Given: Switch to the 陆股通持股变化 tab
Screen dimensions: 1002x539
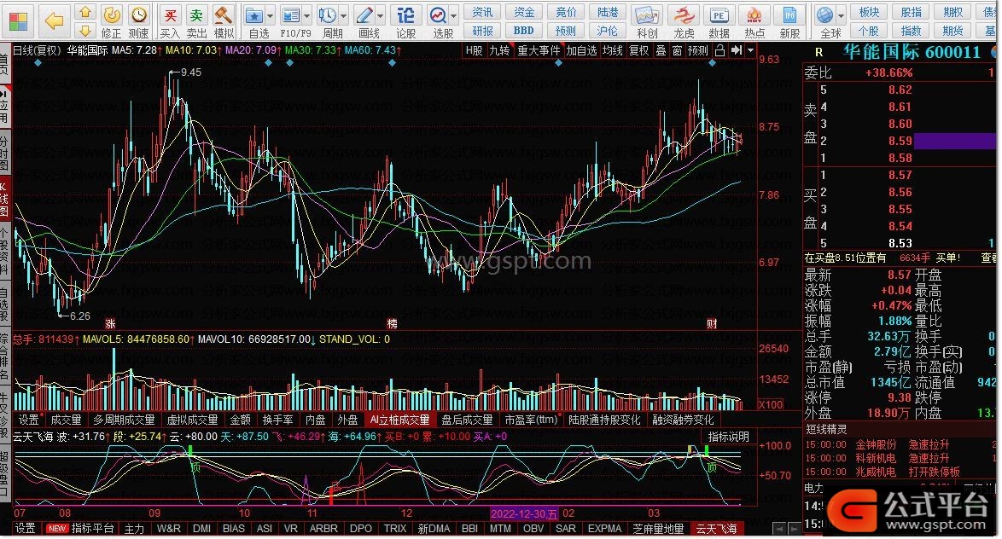Looking at the screenshot, I should (604, 420).
